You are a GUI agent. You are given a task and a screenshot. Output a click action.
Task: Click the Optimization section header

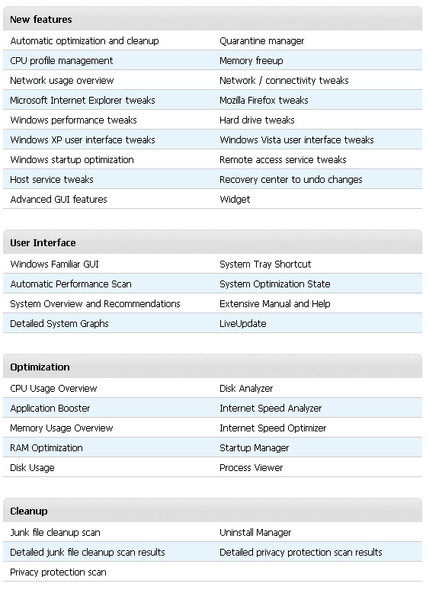click(x=40, y=367)
